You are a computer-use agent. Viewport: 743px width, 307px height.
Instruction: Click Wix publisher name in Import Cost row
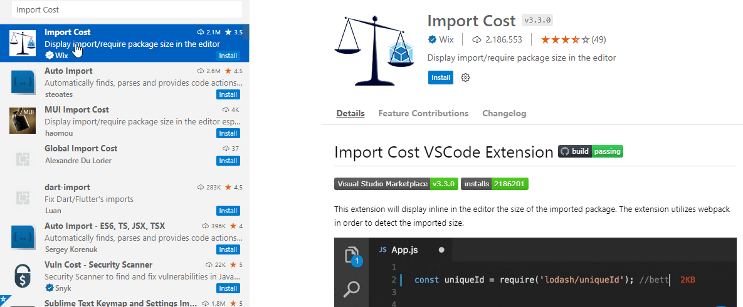point(61,56)
